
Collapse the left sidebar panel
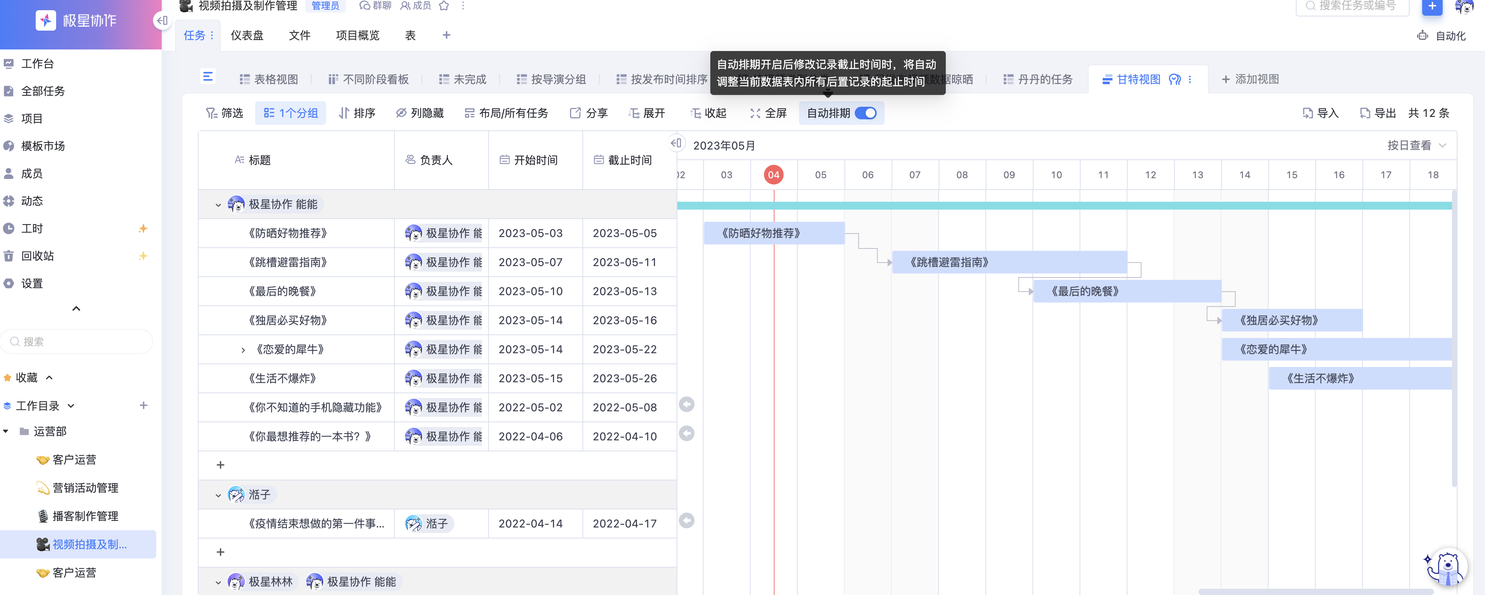162,21
